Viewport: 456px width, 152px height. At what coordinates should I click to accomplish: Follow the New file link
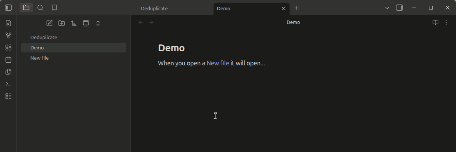click(218, 63)
